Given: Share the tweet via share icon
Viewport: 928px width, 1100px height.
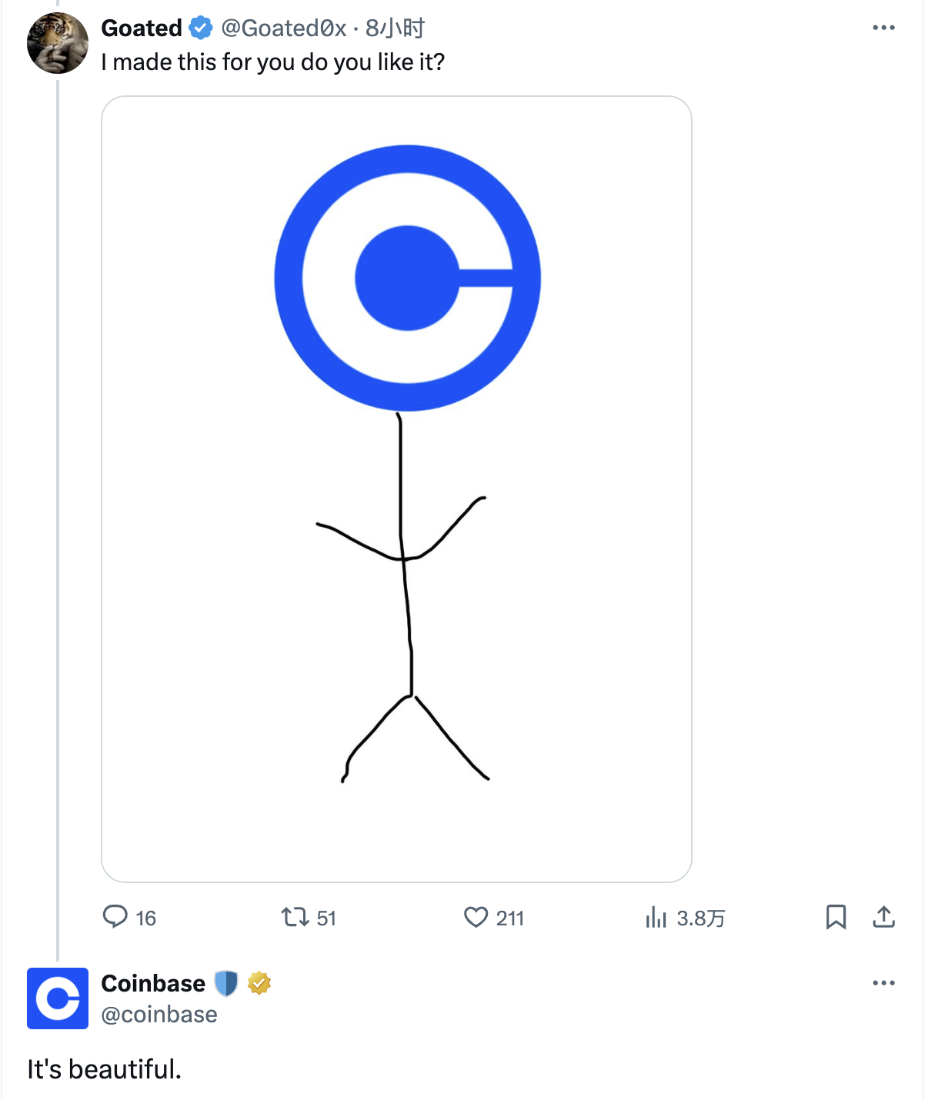Looking at the screenshot, I should click(883, 917).
